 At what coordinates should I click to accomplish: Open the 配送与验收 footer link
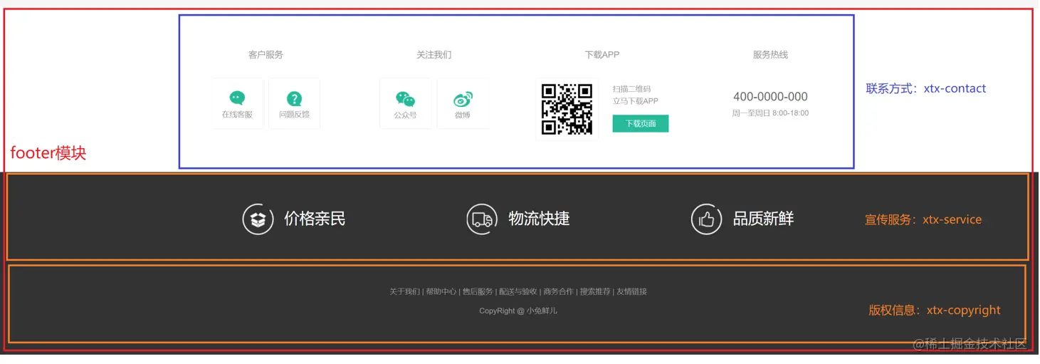point(518,291)
